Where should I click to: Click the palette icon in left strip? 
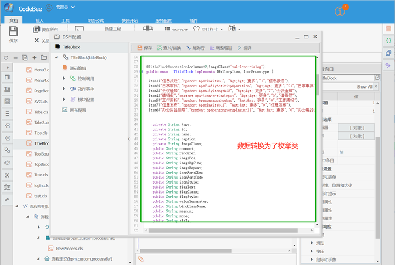pyautogui.click(x=7, y=163)
